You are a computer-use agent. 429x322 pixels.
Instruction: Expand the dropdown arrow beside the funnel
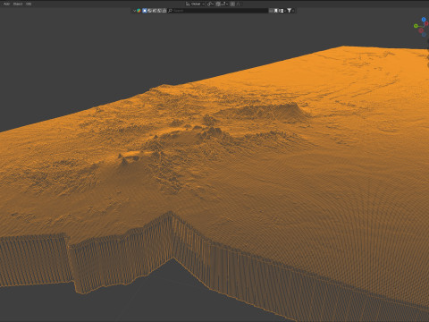click(293, 11)
